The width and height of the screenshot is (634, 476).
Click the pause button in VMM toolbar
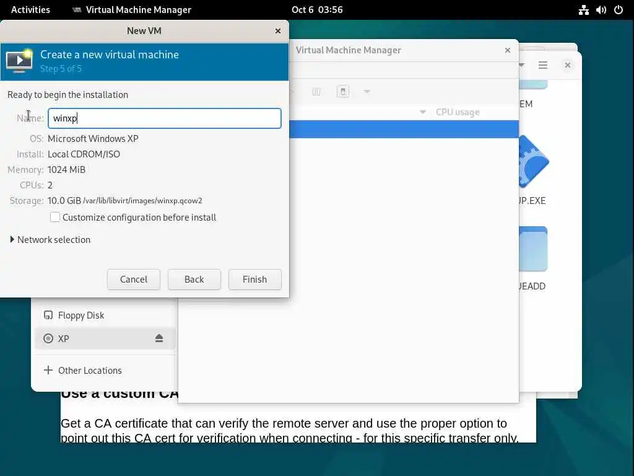316,92
